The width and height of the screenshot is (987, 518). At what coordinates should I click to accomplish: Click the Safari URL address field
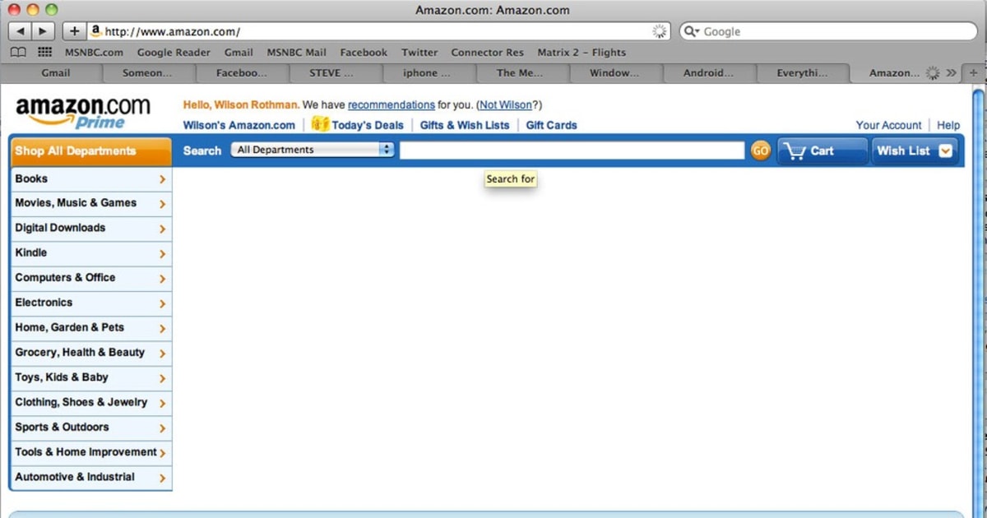pos(378,31)
